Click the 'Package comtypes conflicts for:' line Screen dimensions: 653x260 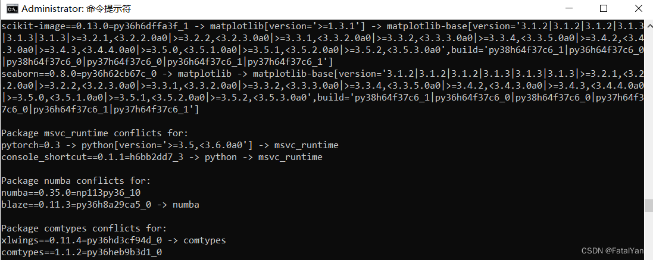pos(84,228)
